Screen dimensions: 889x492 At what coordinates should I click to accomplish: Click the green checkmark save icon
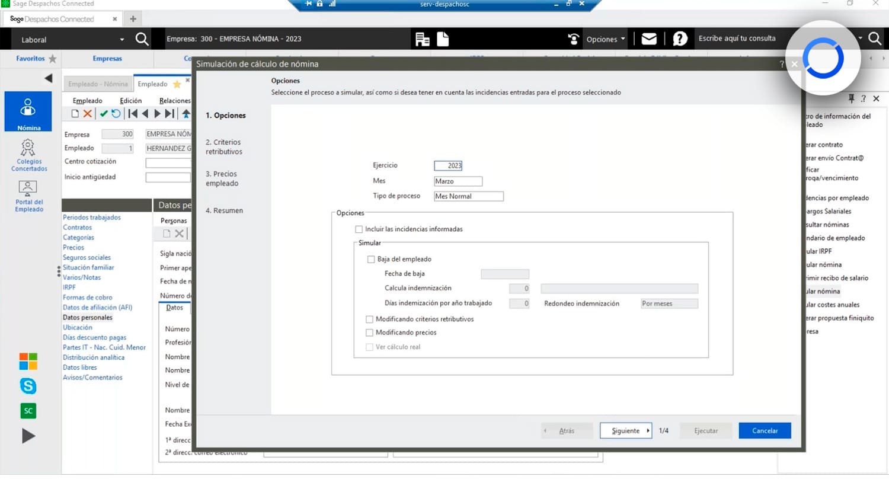coord(104,113)
